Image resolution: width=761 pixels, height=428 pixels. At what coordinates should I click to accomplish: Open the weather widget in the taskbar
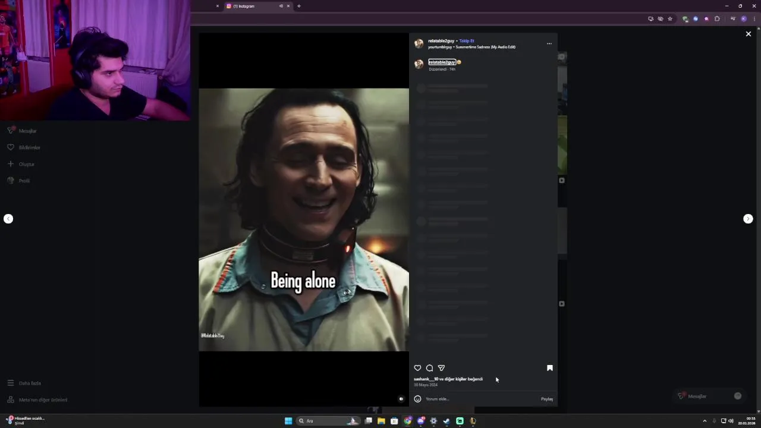click(x=26, y=420)
